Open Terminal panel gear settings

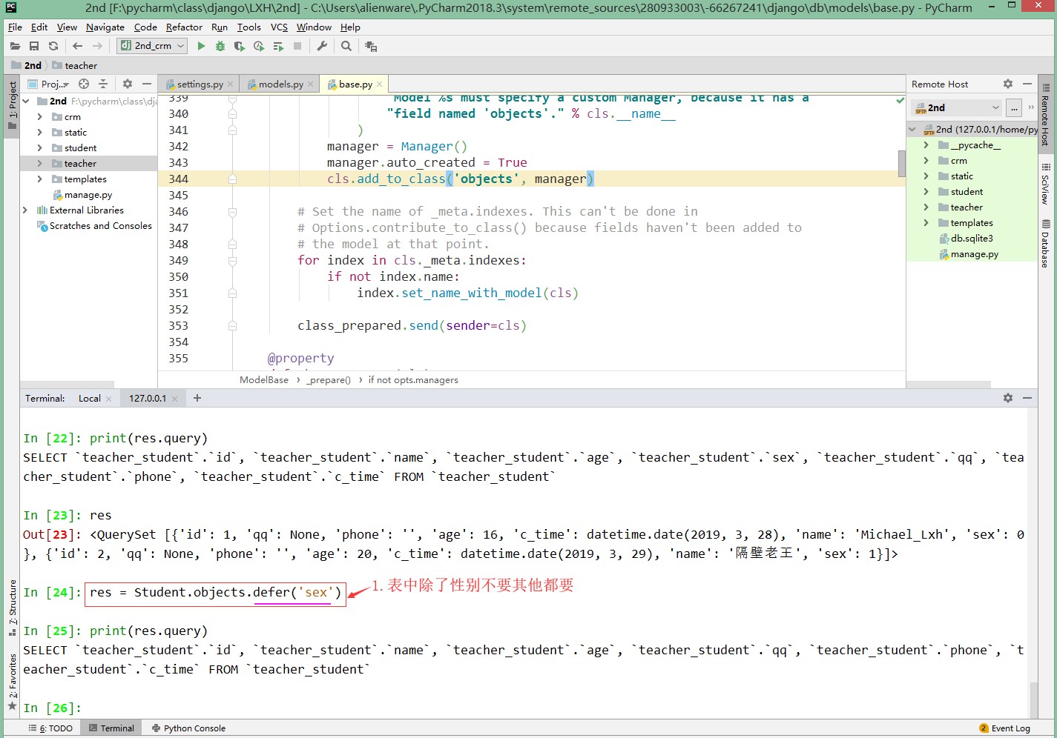point(1008,398)
